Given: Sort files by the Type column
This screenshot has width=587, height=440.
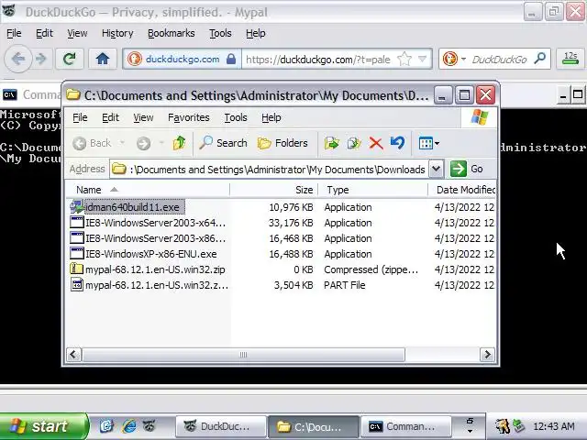Looking at the screenshot, I should point(373,190).
